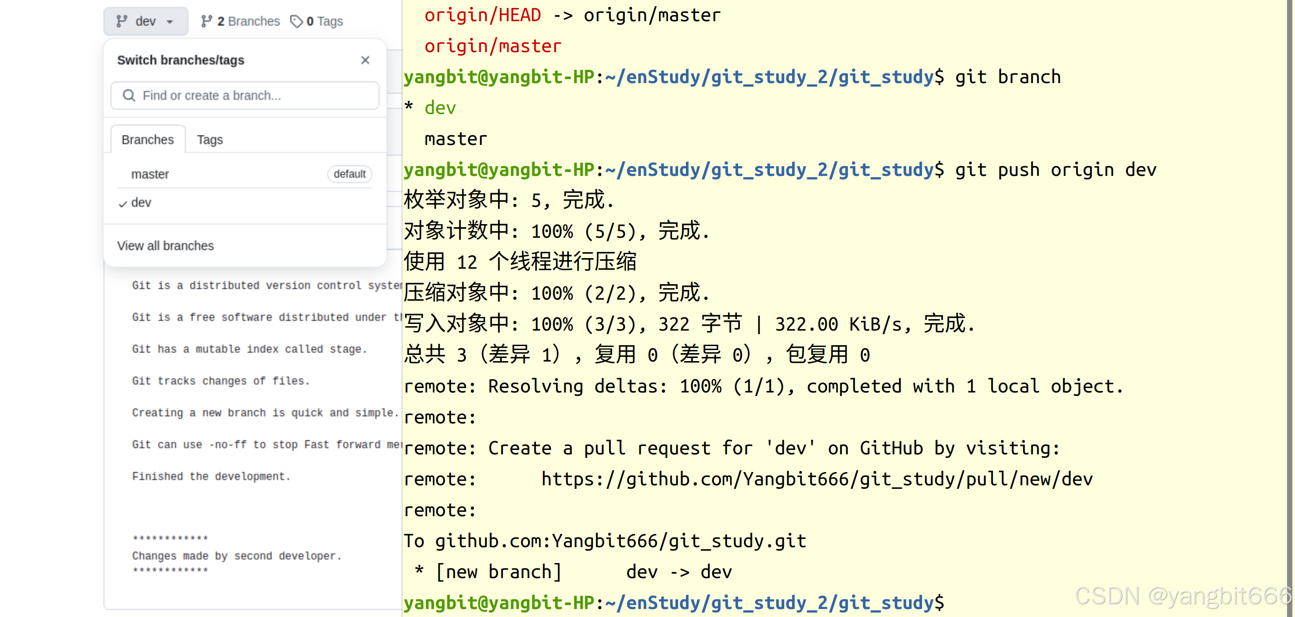Open View all branches
The image size is (1295, 617).
coord(165,246)
